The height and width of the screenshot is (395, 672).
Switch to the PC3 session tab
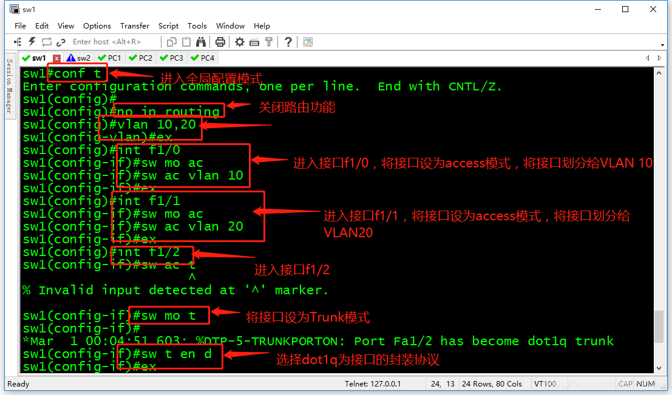pyautogui.click(x=171, y=58)
